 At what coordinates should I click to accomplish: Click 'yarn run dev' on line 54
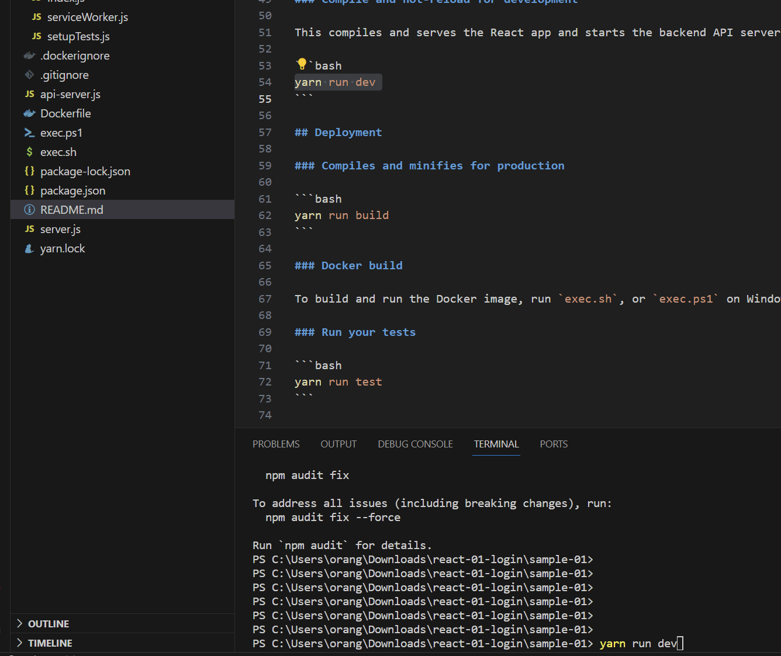tap(335, 82)
